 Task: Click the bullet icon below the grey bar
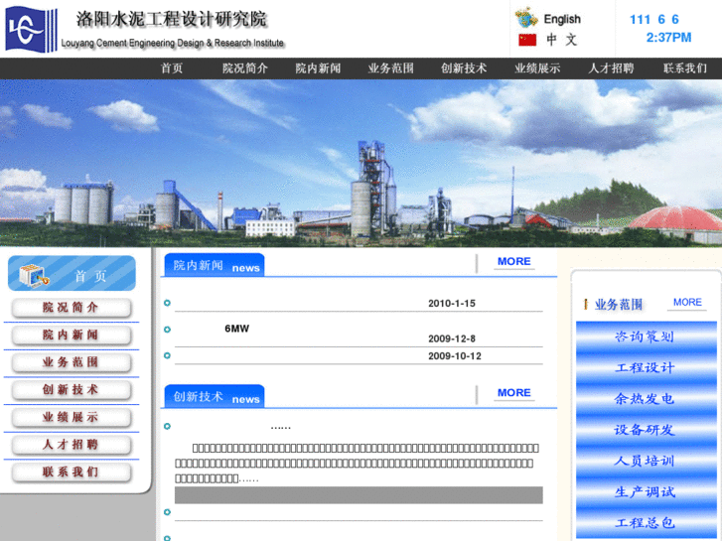(x=167, y=512)
